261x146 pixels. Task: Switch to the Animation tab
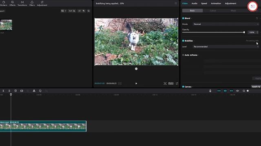216,3
